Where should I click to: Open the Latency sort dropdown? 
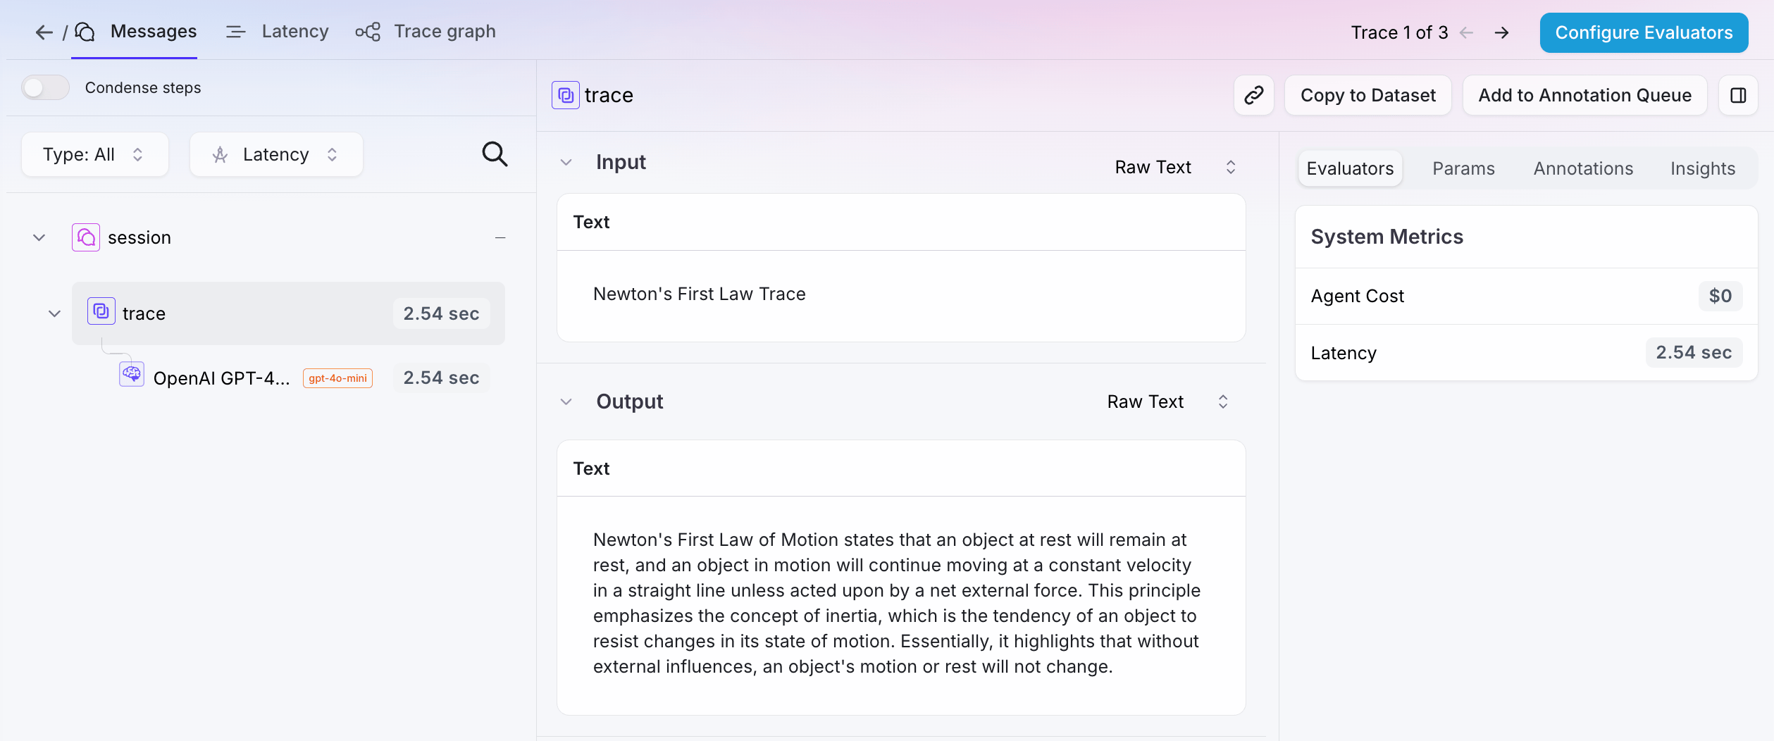276,154
